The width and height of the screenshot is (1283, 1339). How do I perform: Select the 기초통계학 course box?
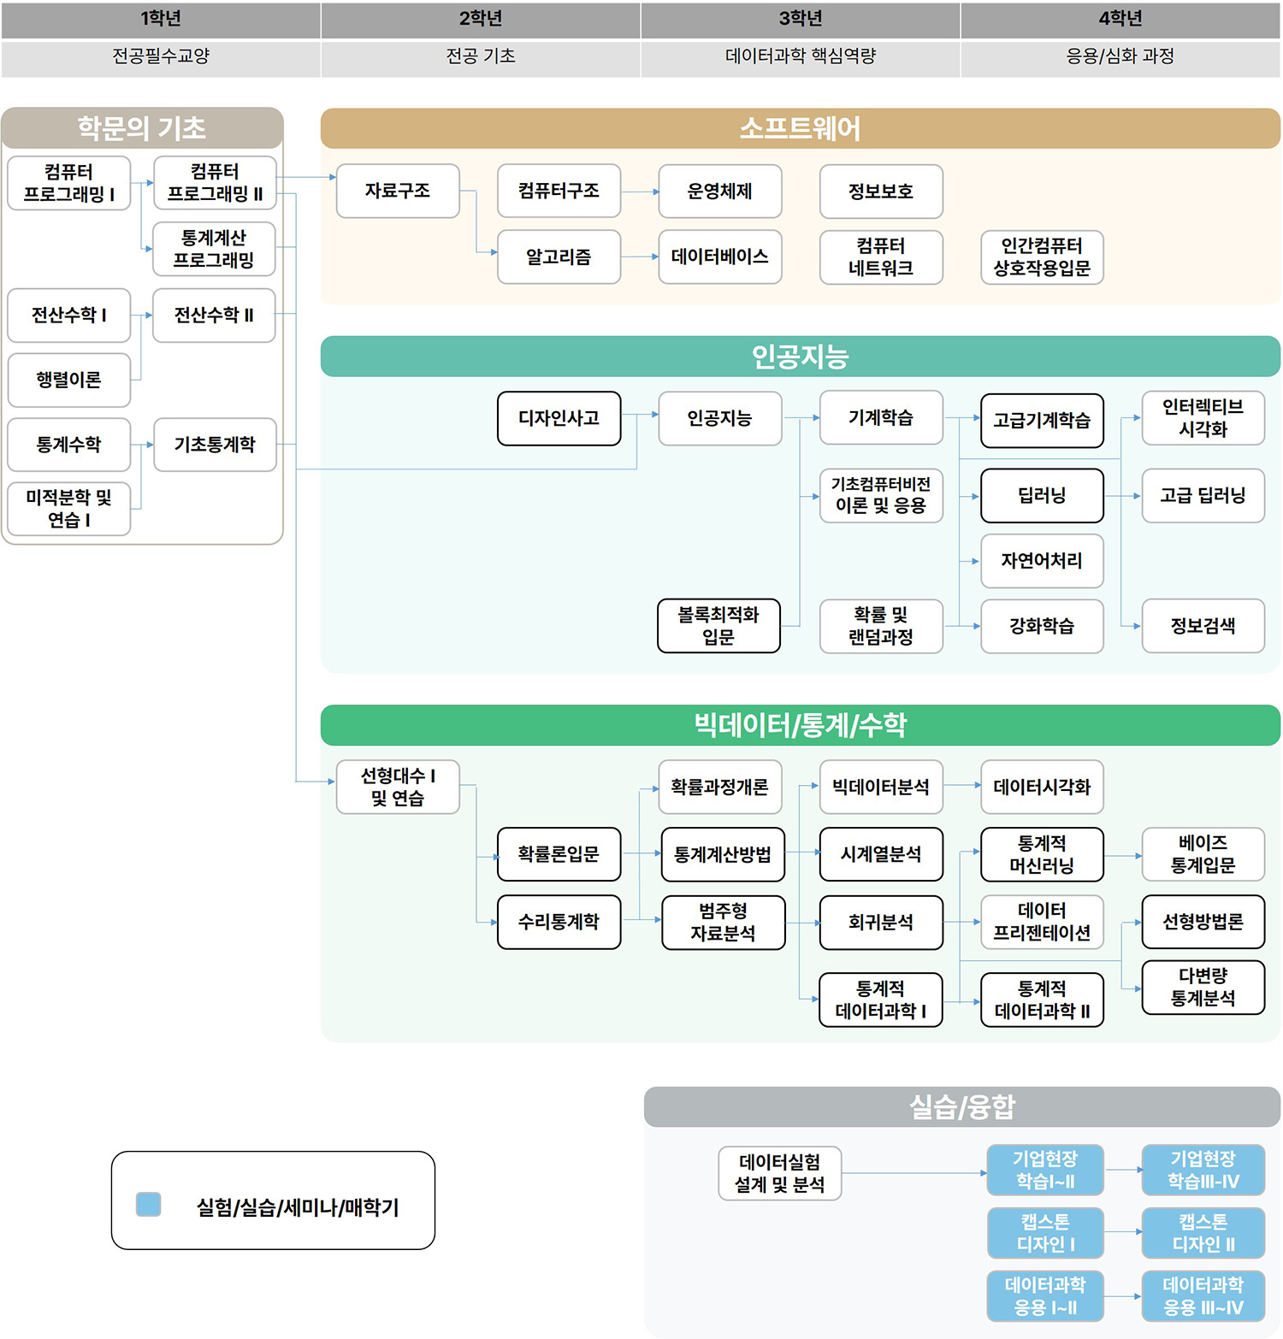(x=215, y=445)
